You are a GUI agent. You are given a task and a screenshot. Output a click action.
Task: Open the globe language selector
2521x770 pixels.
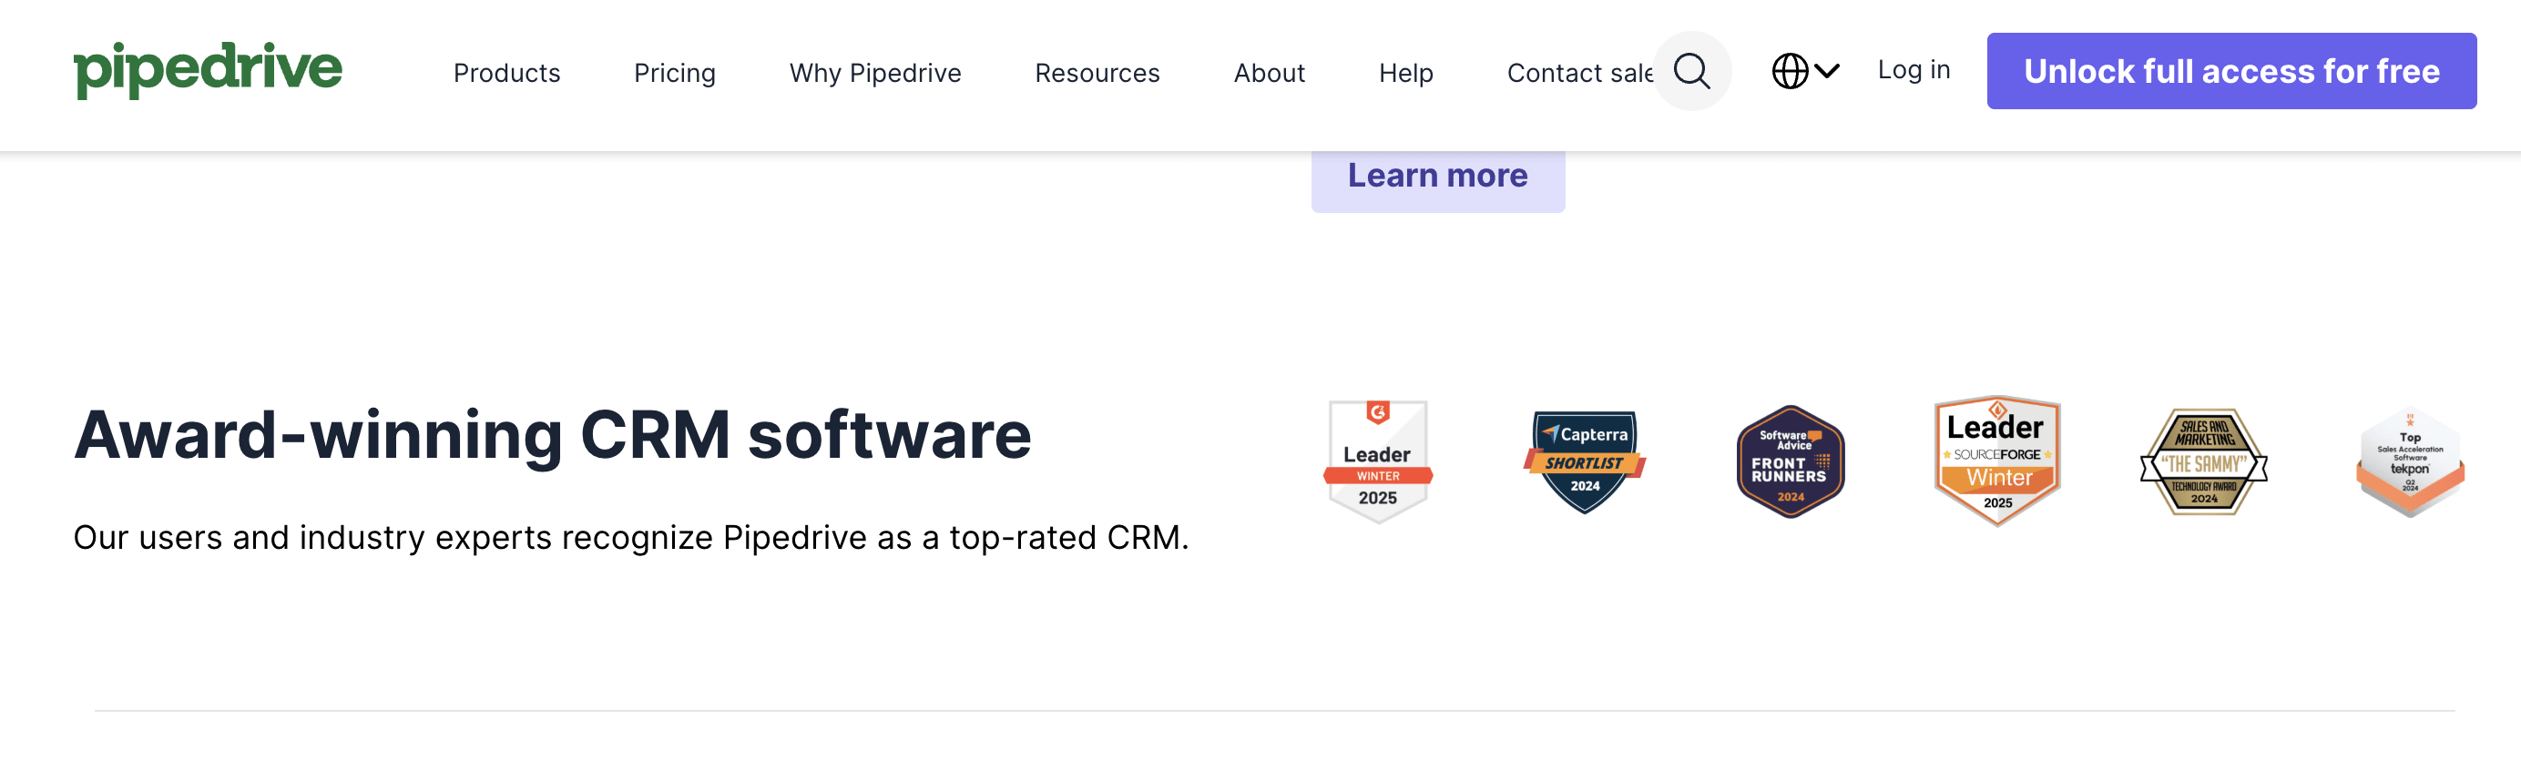tap(1790, 70)
